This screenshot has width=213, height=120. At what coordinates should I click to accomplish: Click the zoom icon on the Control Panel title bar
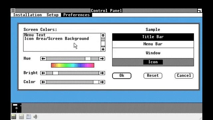pyautogui.click(x=200, y=10)
